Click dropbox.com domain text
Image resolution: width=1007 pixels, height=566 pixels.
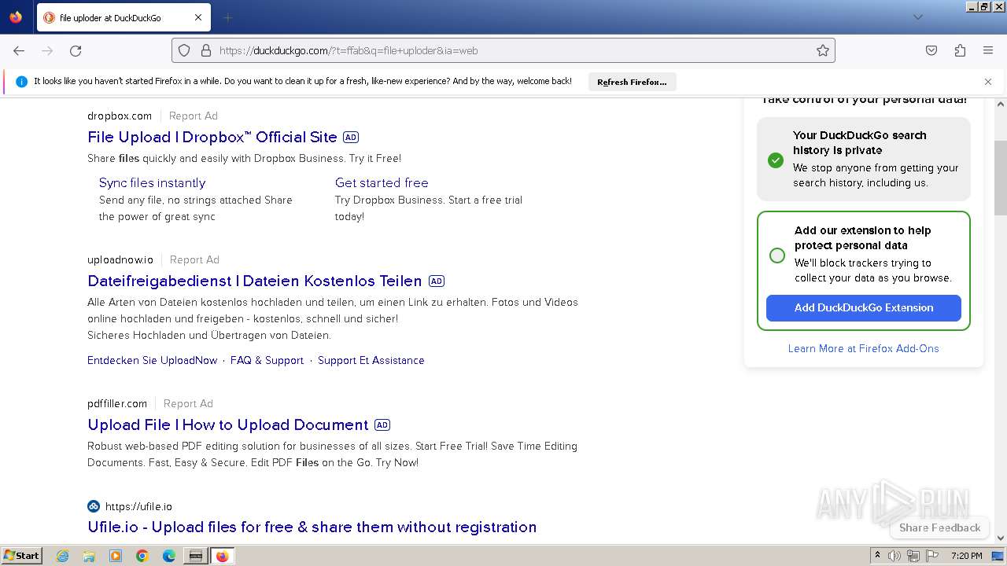tap(120, 116)
